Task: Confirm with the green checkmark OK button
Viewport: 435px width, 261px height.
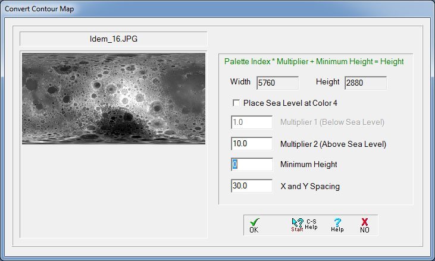Action: (254, 225)
